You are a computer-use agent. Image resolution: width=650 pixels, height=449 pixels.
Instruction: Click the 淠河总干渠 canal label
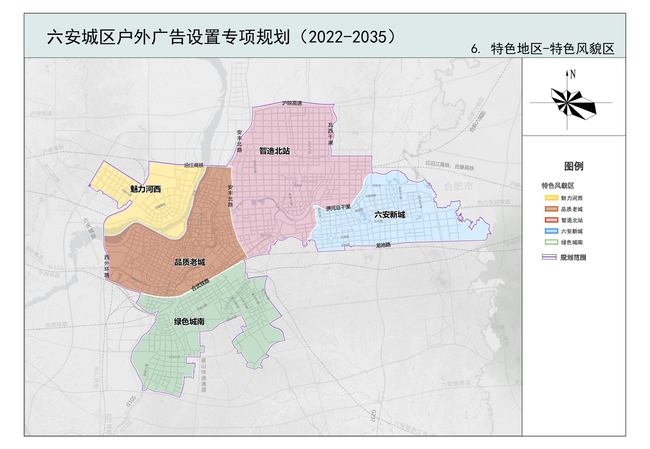click(338, 208)
